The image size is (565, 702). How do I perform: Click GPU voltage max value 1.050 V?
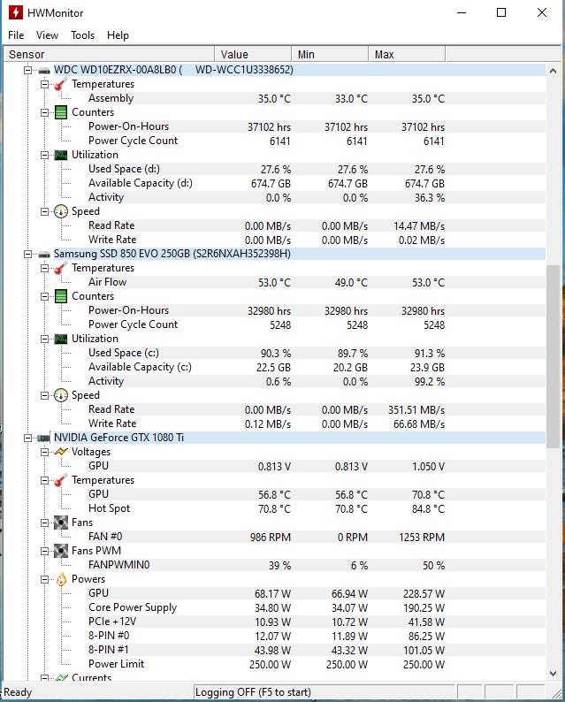pos(429,467)
